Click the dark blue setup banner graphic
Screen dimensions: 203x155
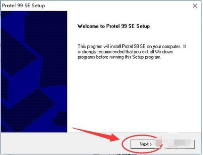tap(34, 72)
